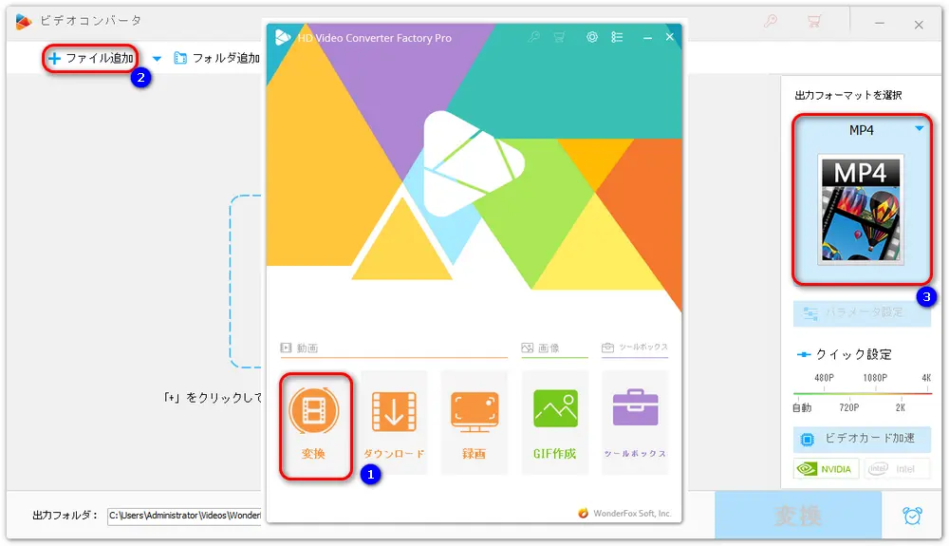Click the key register icon in launcher

coord(534,37)
